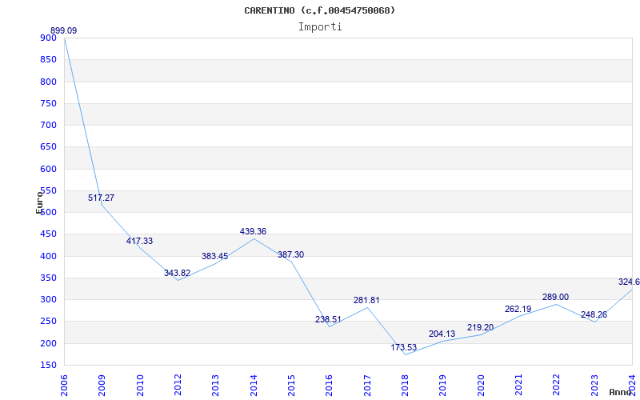640x400 pixels.
Task: Select the 2020 x-axis year
Action: click(x=481, y=386)
